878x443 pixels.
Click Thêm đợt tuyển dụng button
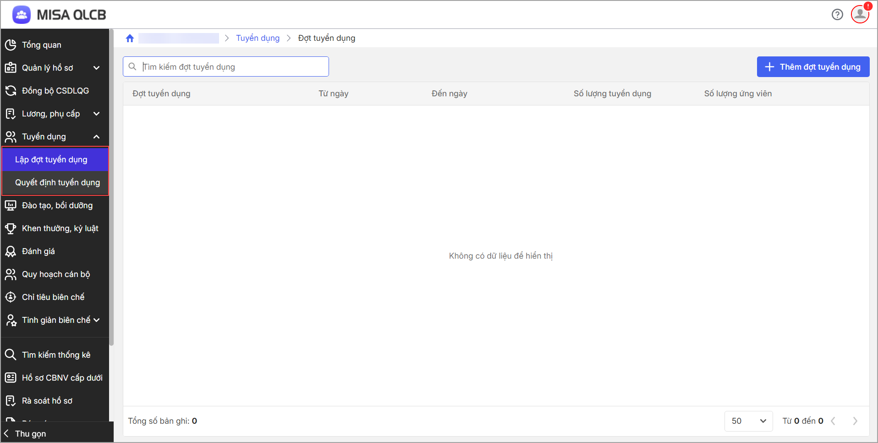coord(813,67)
